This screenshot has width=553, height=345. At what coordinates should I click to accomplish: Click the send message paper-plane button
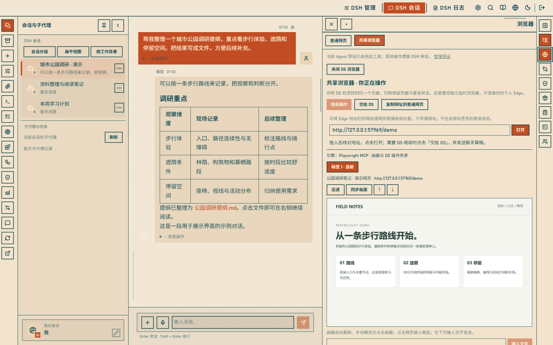[303, 323]
